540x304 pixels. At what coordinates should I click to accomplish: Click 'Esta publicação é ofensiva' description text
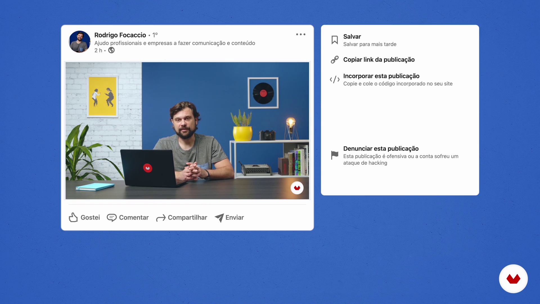click(x=401, y=160)
